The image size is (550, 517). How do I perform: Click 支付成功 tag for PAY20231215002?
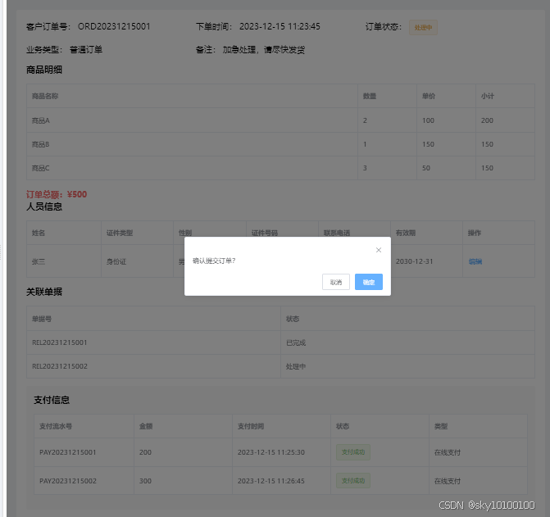(353, 481)
